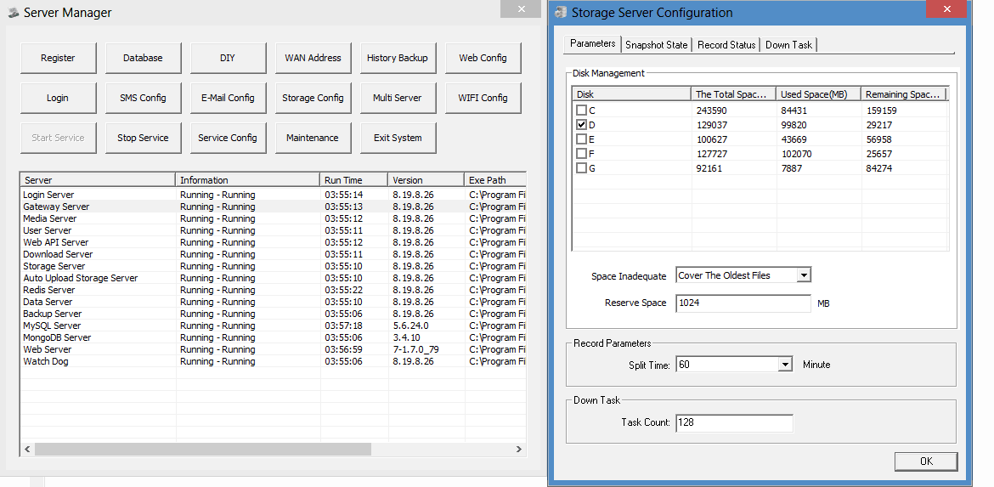
Task: Open E-Mail Config
Action: (x=229, y=98)
